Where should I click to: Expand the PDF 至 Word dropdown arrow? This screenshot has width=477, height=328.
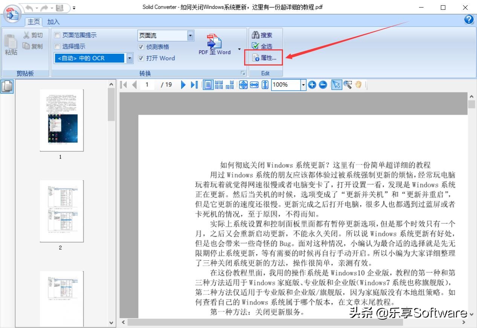pos(239,49)
